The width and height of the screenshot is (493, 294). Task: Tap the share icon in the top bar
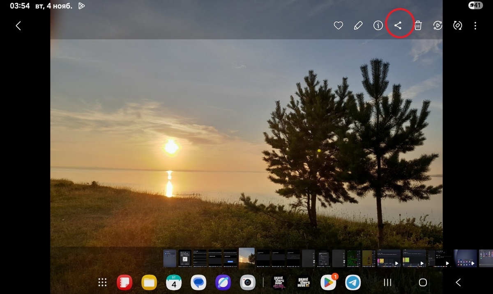click(398, 25)
